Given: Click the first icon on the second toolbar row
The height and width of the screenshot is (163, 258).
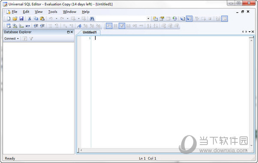Looking at the screenshot, I should pyautogui.click(x=9, y=26).
